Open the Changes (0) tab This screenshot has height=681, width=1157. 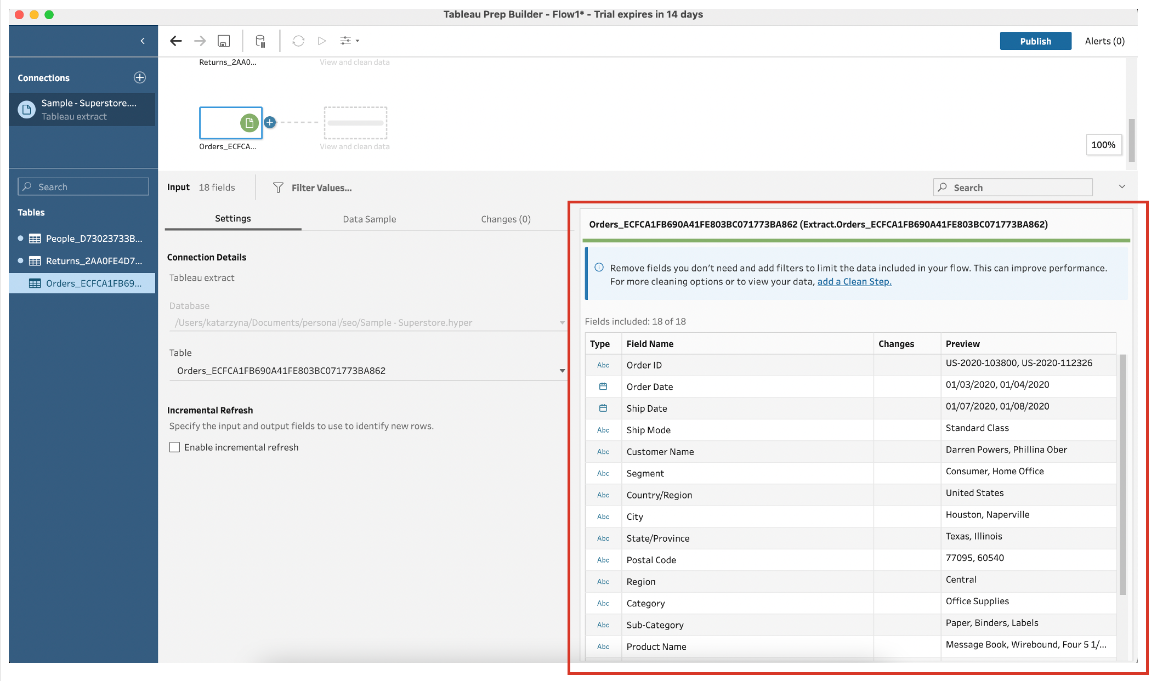point(506,219)
